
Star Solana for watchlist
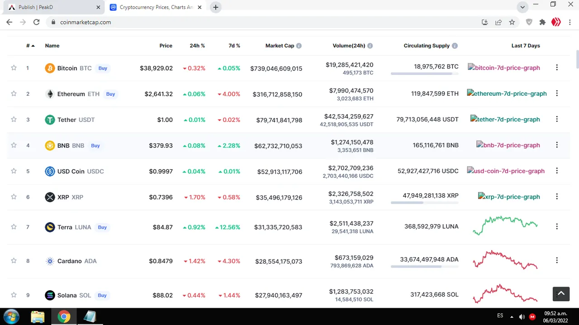click(x=14, y=295)
